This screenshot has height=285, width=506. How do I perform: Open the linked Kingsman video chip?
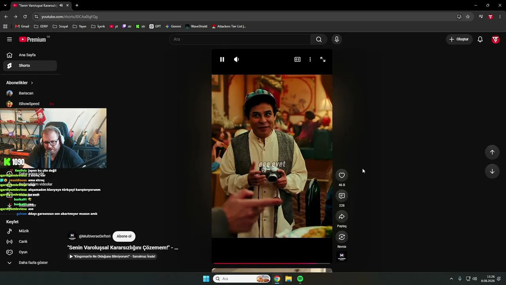(x=112, y=256)
